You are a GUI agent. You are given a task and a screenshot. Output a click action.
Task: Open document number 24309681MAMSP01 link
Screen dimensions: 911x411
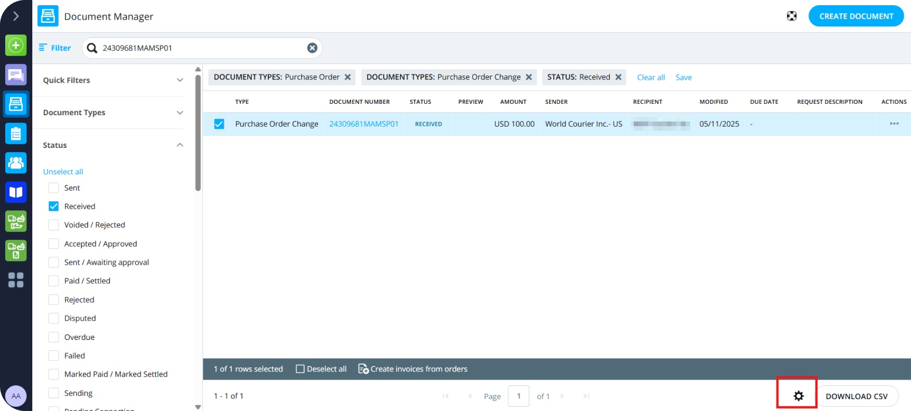(363, 124)
